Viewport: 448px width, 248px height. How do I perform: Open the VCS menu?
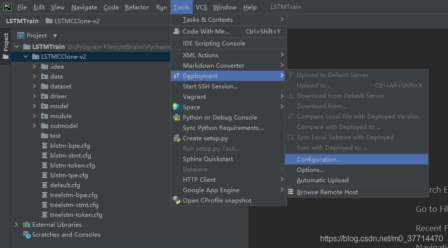tap(201, 7)
